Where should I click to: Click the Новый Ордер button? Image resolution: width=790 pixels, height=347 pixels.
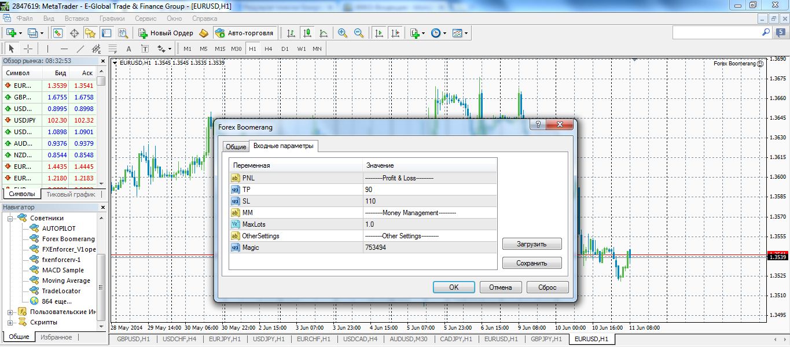[166, 33]
